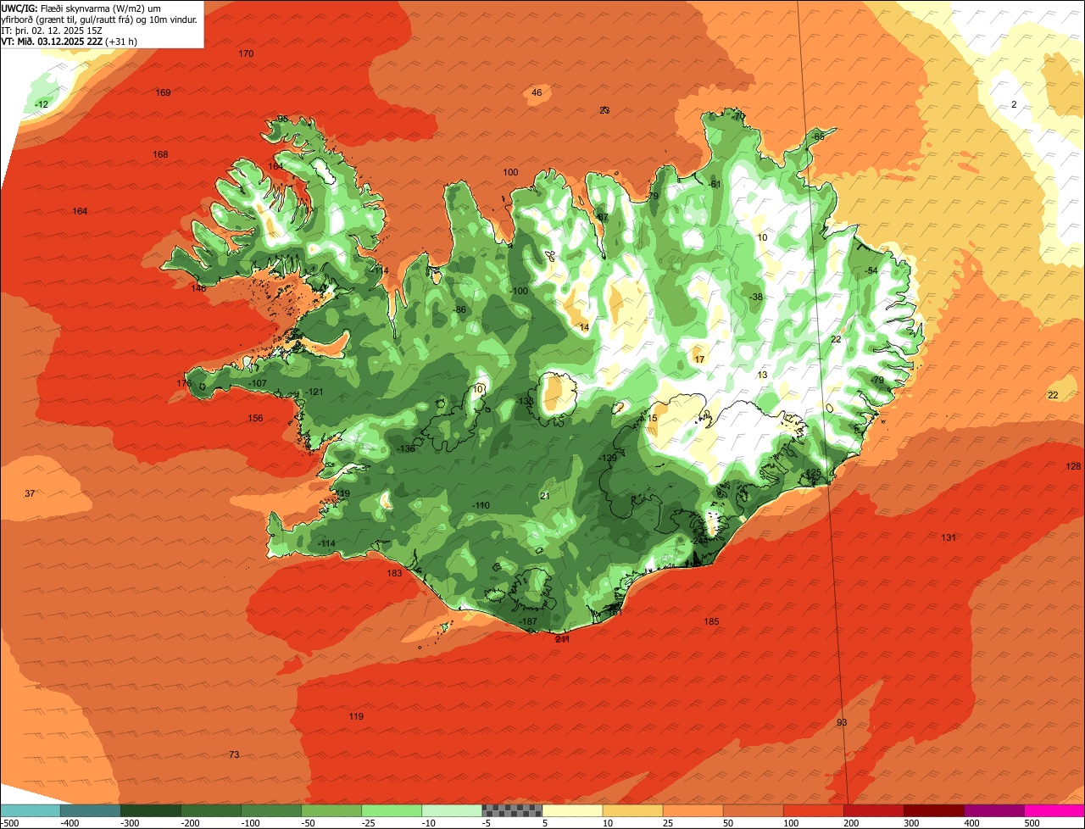Click the light orange legend swatch from 25 to 50
1085x829 pixels.
[693, 810]
